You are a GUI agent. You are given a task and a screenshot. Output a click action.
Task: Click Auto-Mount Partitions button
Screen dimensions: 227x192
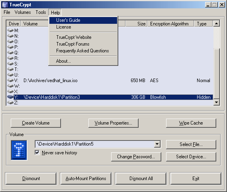click(x=86, y=179)
